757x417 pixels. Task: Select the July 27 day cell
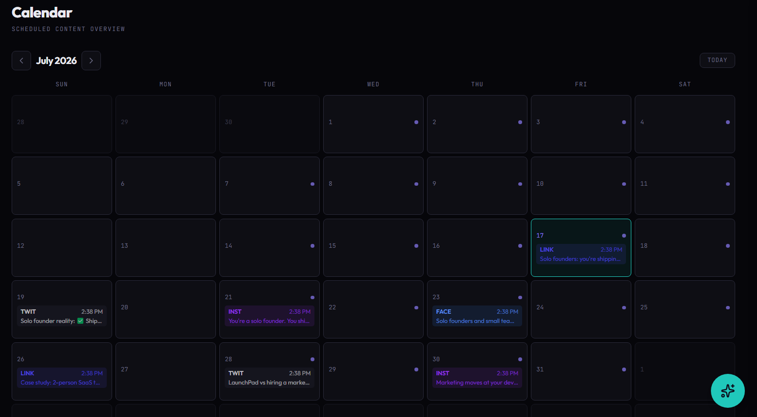(165, 371)
